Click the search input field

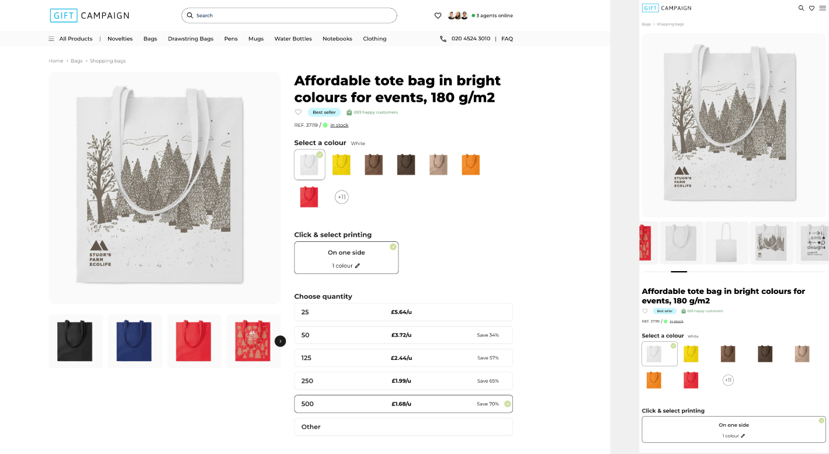(x=292, y=16)
